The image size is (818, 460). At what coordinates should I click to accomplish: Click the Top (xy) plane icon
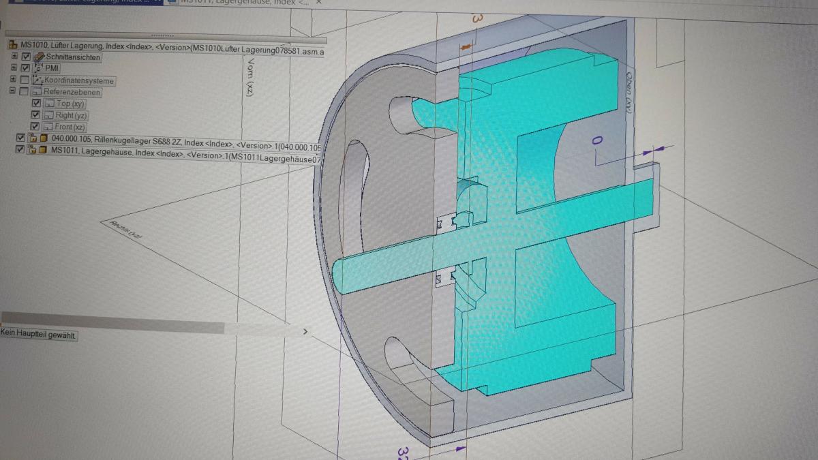(50, 104)
